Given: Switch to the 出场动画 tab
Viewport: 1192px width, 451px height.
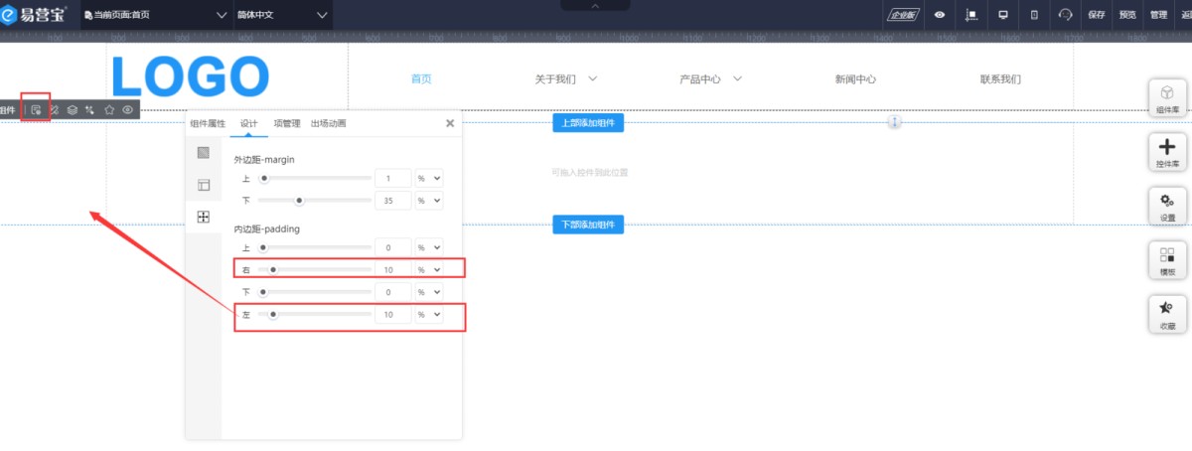Looking at the screenshot, I should click(x=328, y=123).
